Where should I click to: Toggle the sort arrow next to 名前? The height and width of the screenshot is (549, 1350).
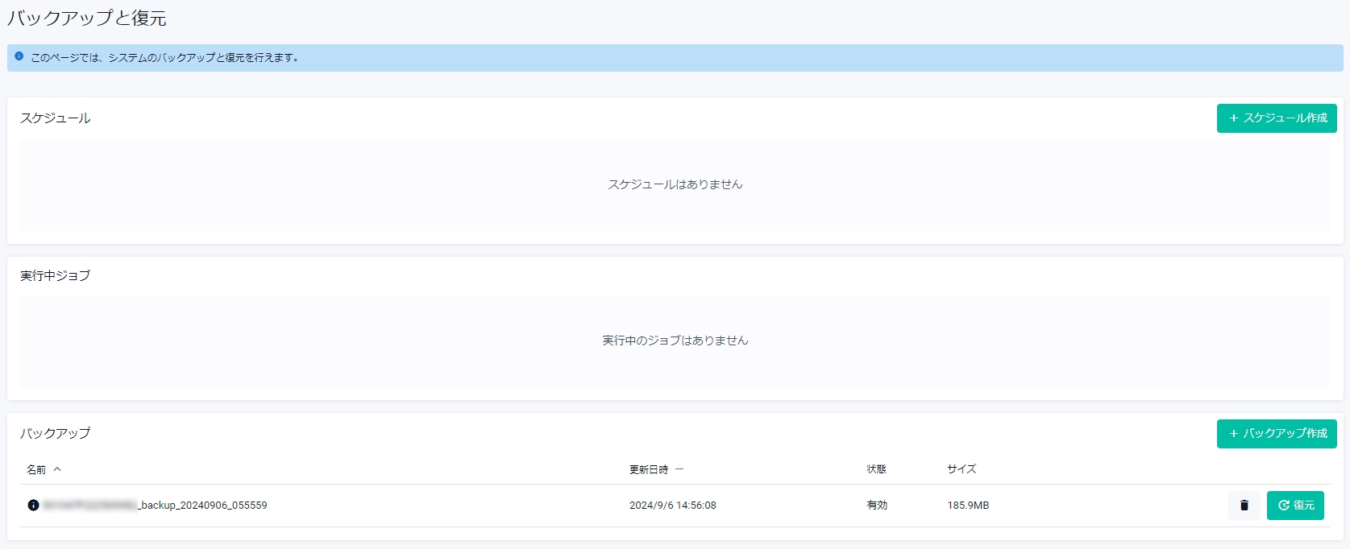[x=57, y=469]
